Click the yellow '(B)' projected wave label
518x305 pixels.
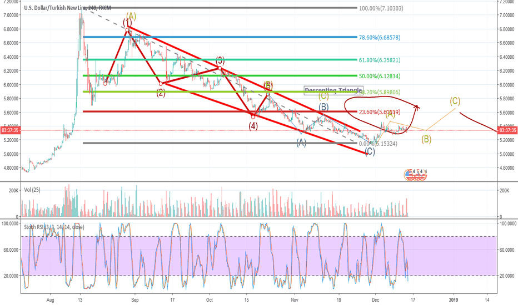coord(426,140)
